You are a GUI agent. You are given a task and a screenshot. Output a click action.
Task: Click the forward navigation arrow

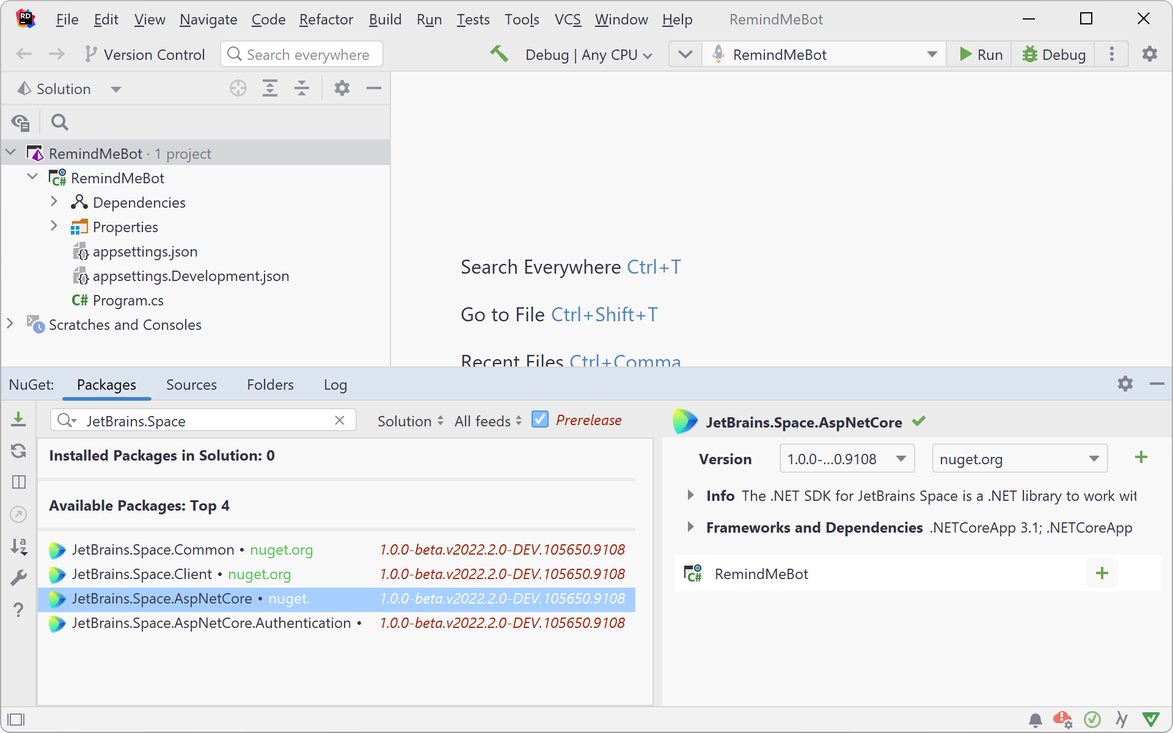57,54
